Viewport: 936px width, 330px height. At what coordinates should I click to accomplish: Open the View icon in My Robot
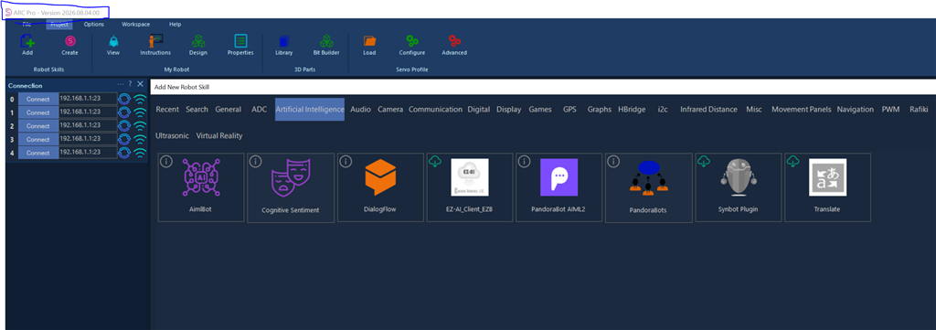113,41
